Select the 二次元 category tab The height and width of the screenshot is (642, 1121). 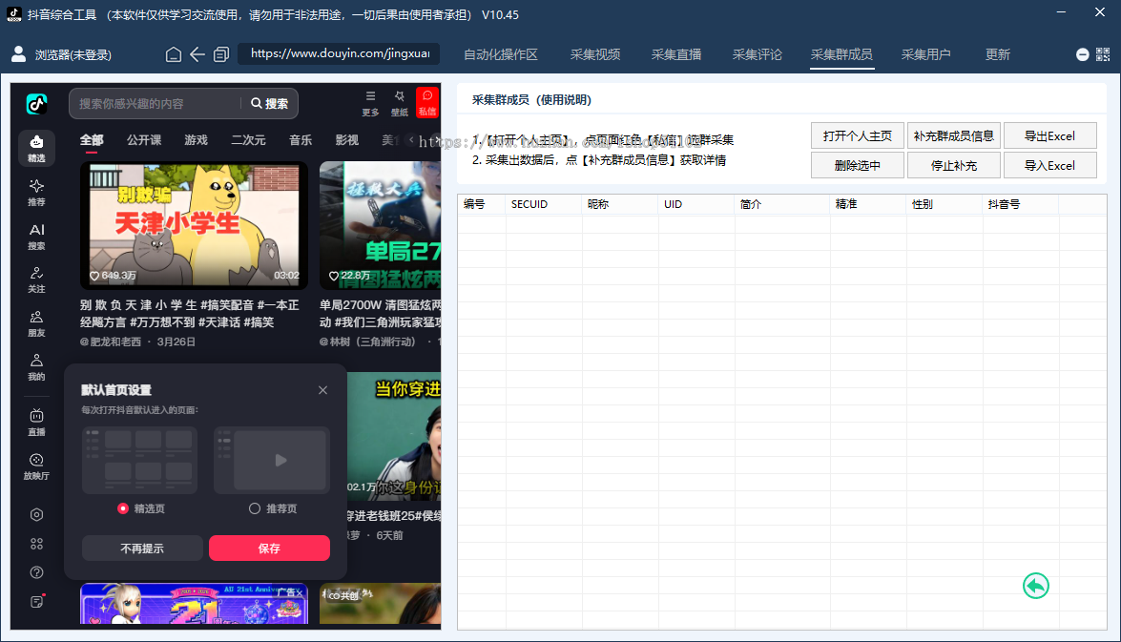click(x=248, y=140)
